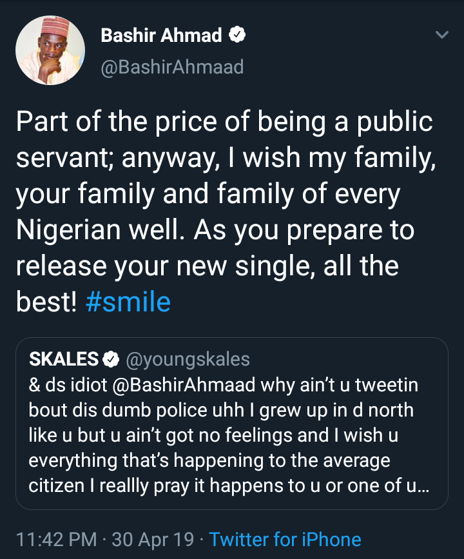Click @BashirAhmaad mention inside the quoted tweet
The image size is (464, 559).
(x=194, y=386)
